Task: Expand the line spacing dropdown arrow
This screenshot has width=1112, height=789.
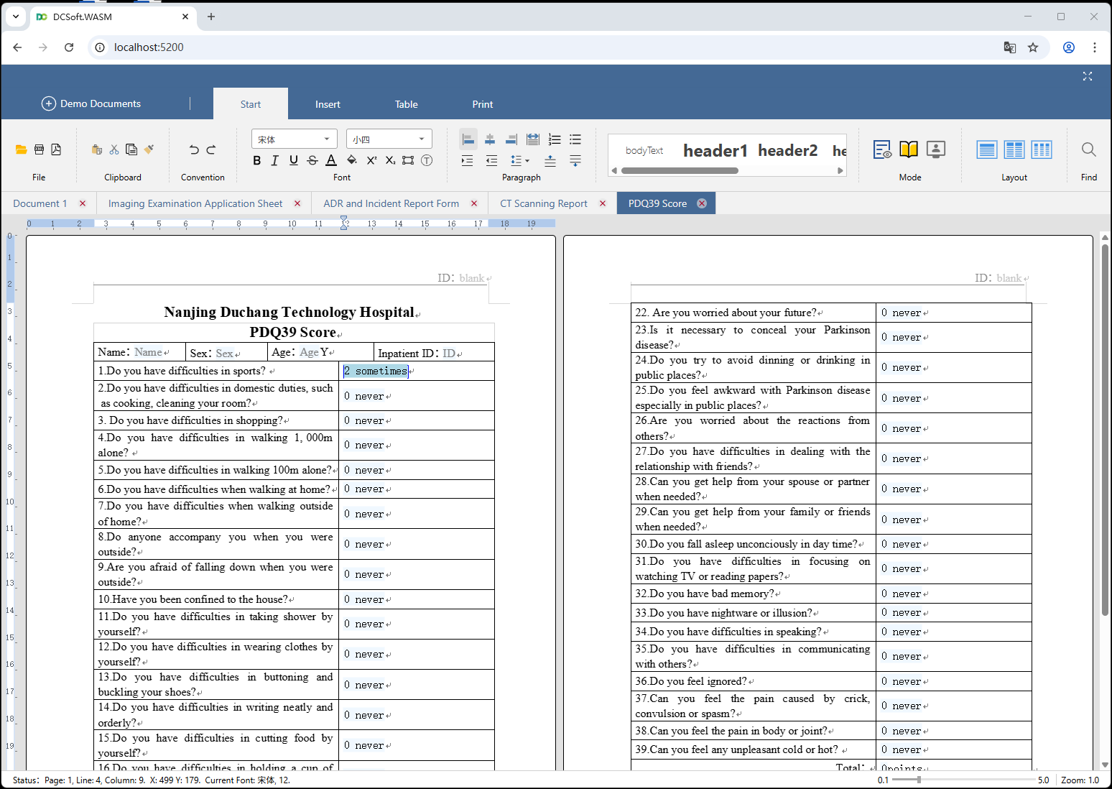Action: 527,161
